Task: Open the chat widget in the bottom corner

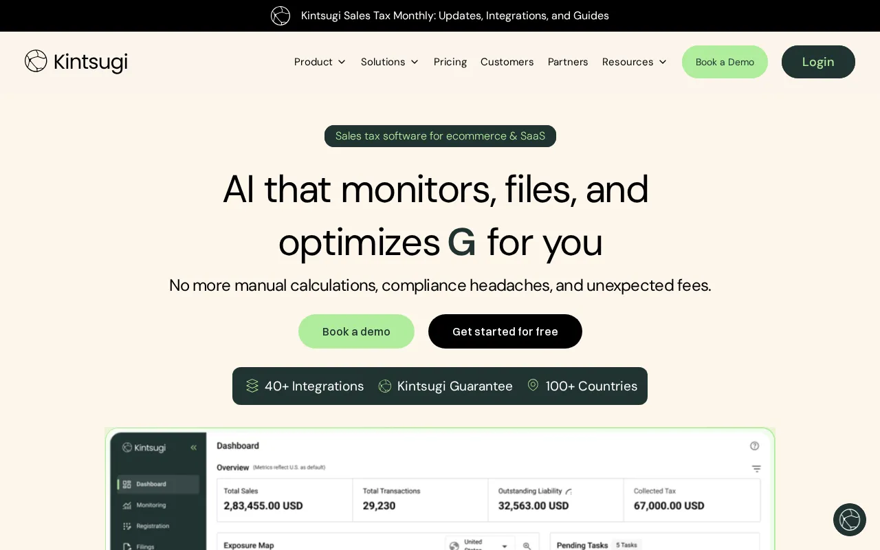Action: pos(850,520)
